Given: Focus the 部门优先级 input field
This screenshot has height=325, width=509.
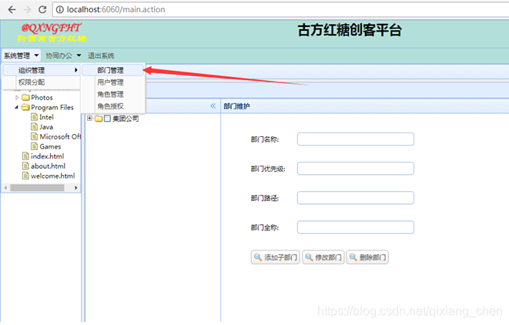Looking at the screenshot, I should click(x=356, y=168).
